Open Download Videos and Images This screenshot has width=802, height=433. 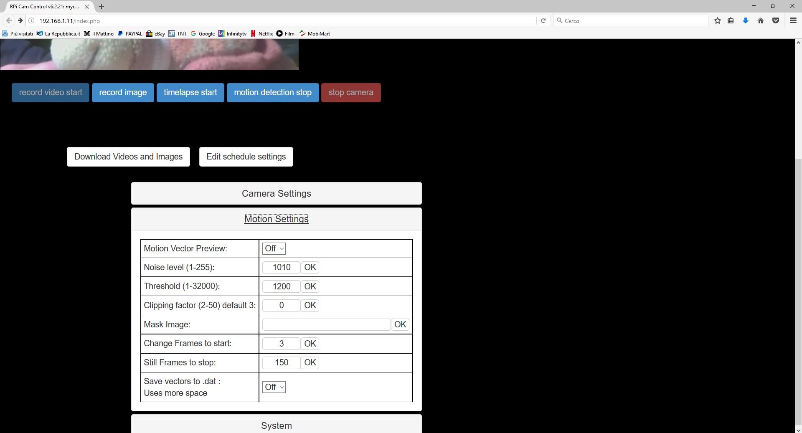(128, 157)
